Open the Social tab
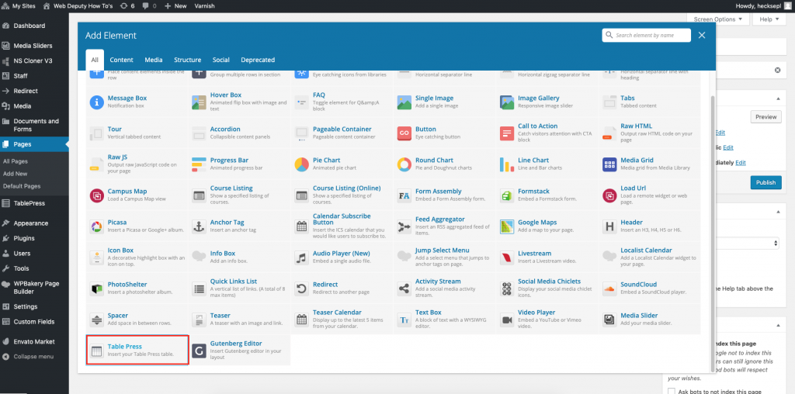 point(221,60)
